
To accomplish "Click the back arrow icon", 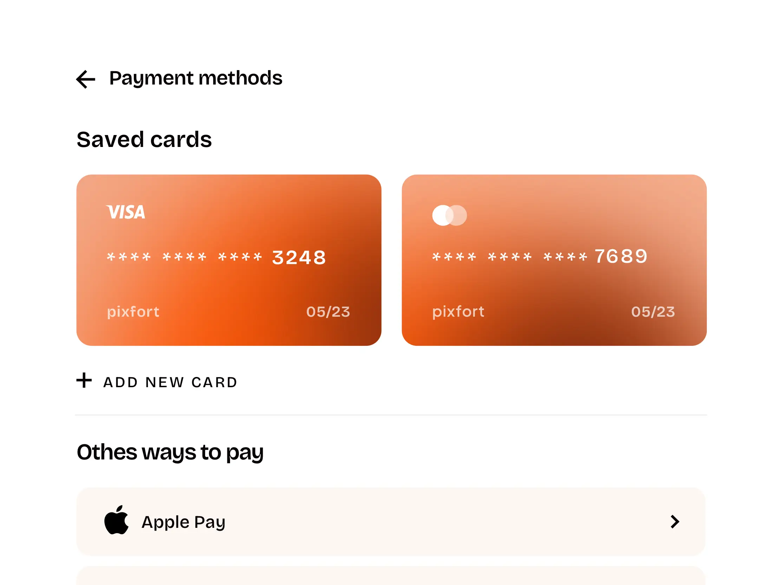I will (86, 79).
